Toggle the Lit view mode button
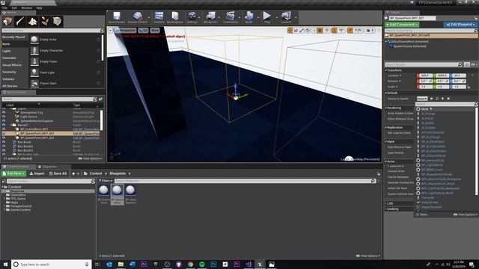 tap(143, 30)
